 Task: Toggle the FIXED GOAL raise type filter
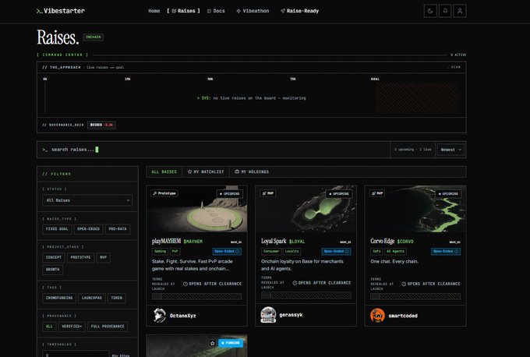click(x=57, y=229)
